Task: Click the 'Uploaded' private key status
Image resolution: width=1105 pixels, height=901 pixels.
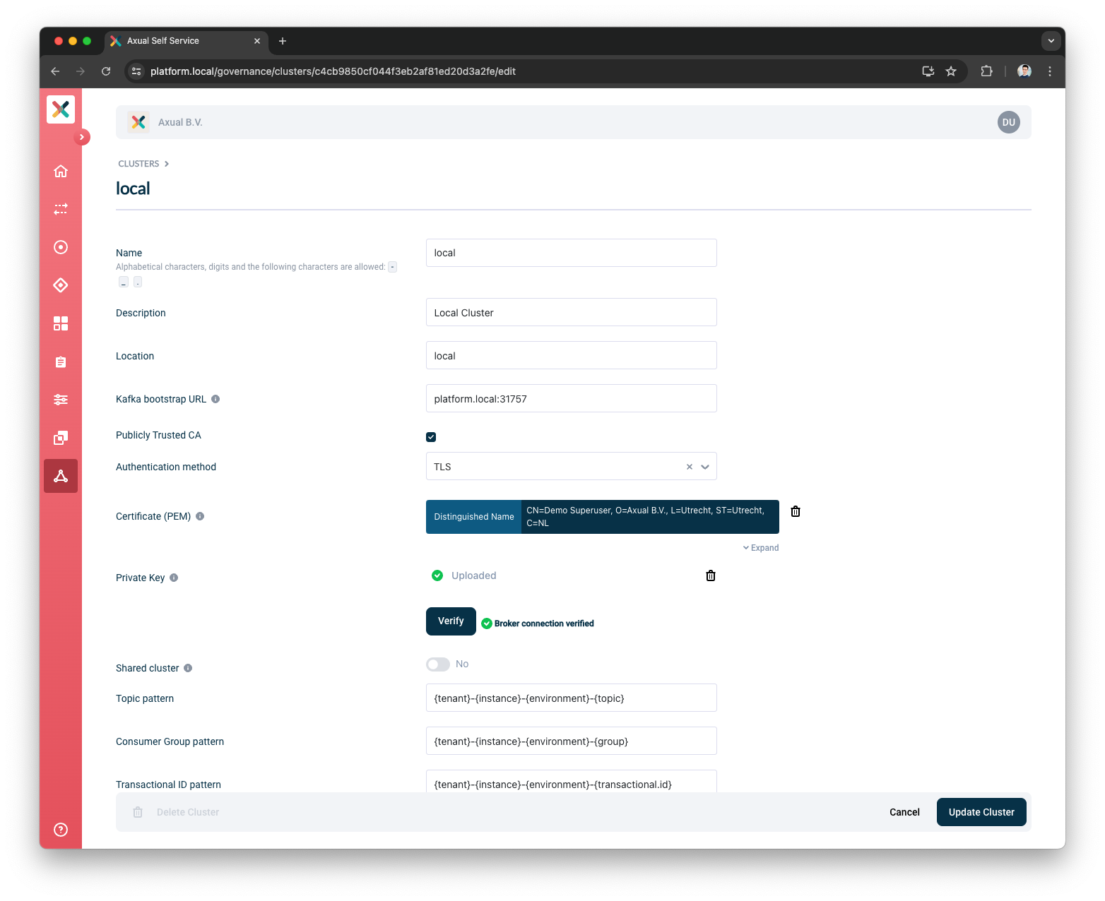Action: pos(473,575)
